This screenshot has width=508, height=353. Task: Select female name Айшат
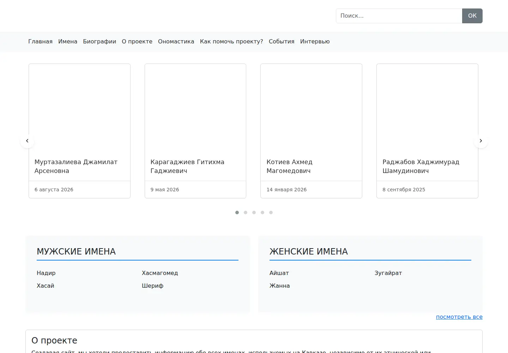tap(279, 273)
